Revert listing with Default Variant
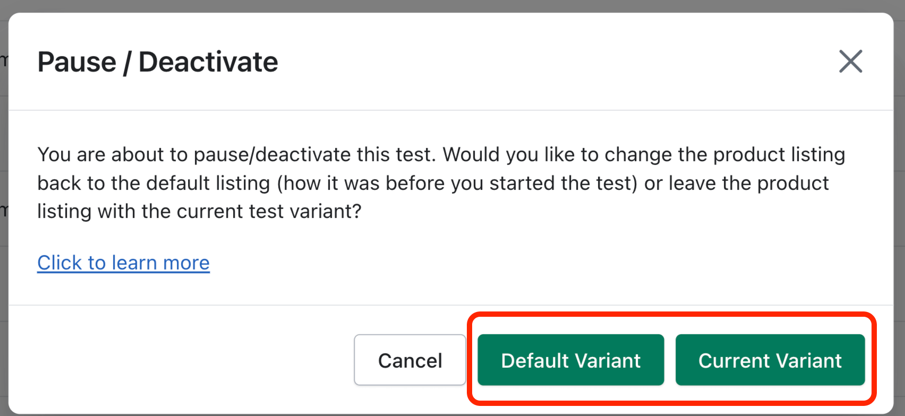 pos(570,360)
